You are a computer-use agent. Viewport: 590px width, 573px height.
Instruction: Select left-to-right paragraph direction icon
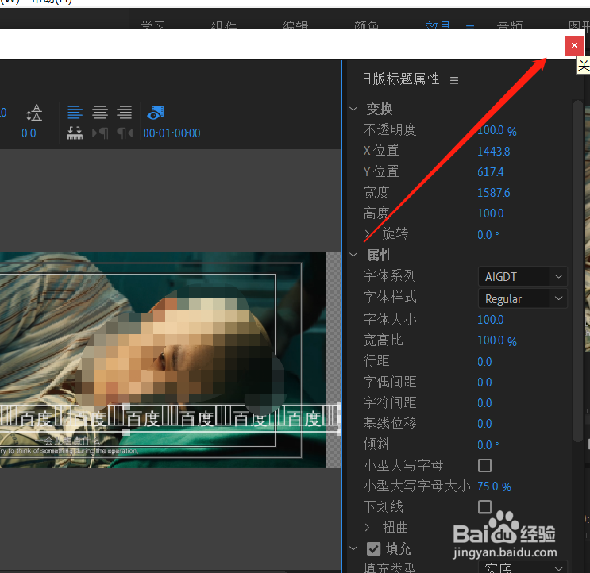pyautogui.click(x=100, y=133)
